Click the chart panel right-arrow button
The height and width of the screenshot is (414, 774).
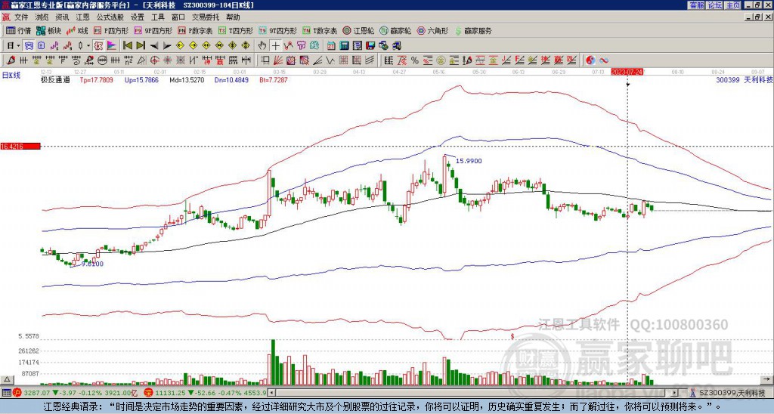(x=767, y=379)
